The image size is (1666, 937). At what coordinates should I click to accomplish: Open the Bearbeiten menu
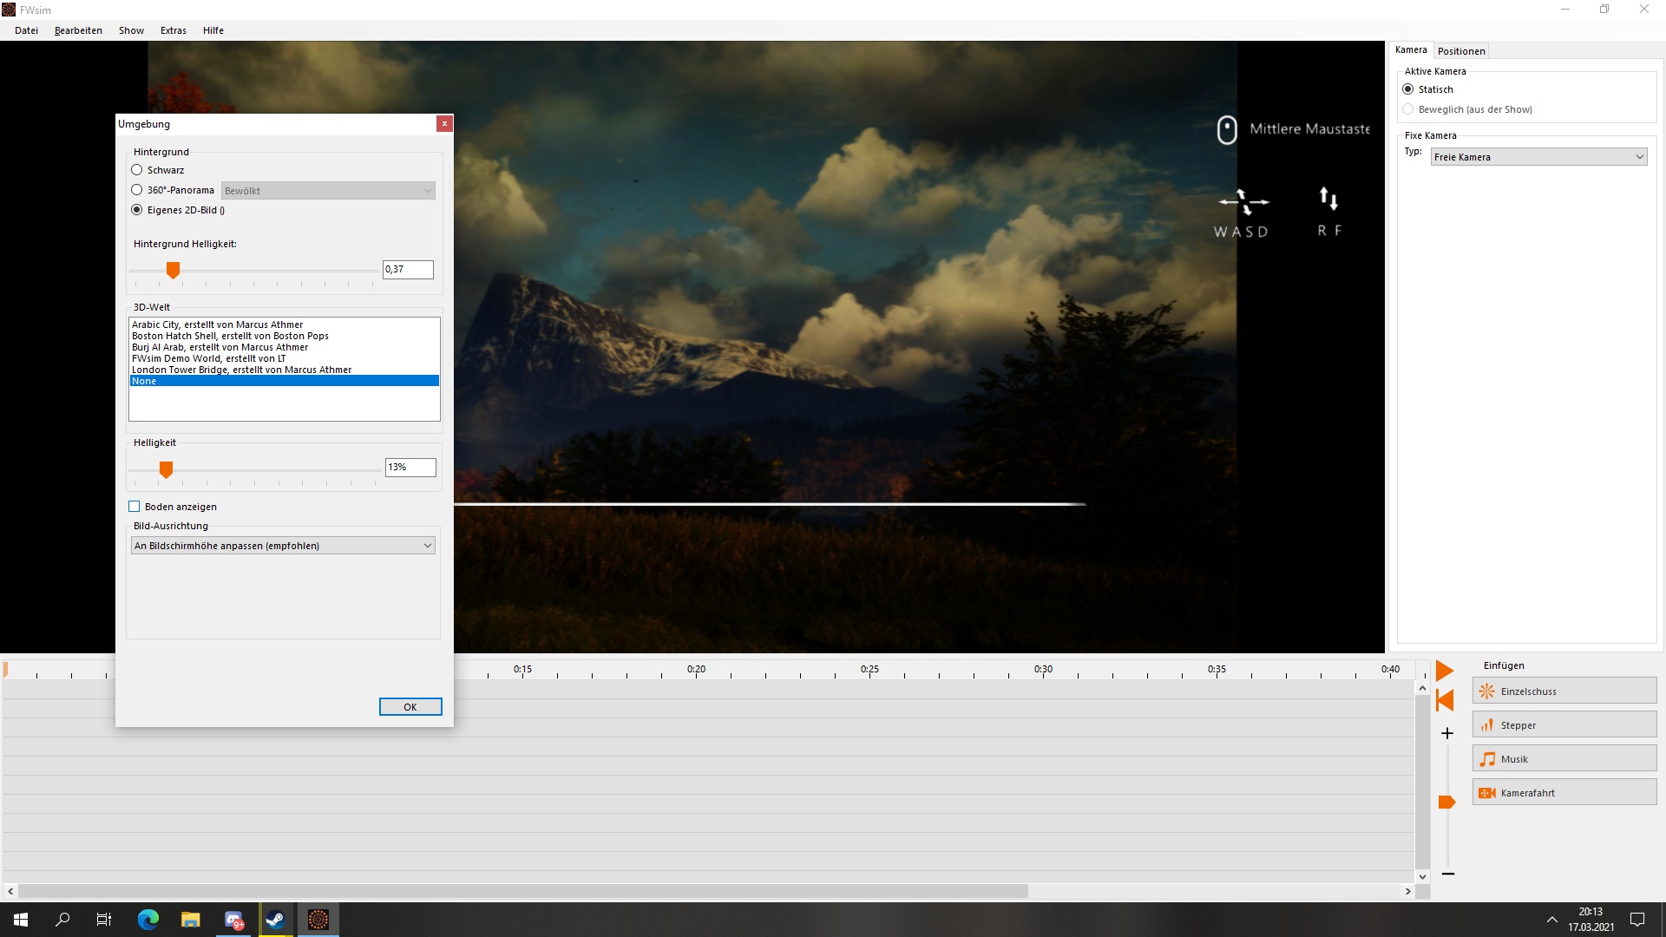tap(78, 30)
